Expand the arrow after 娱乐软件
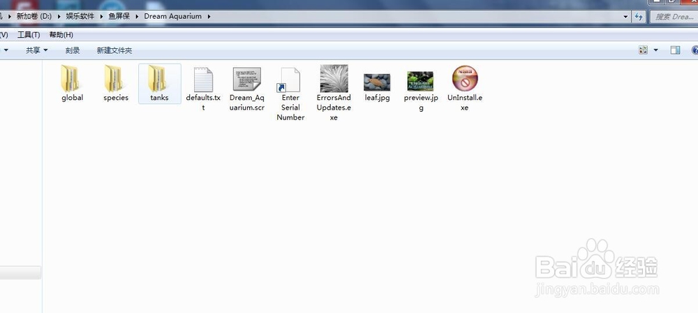Screen dimensions: 698x313 [101, 17]
